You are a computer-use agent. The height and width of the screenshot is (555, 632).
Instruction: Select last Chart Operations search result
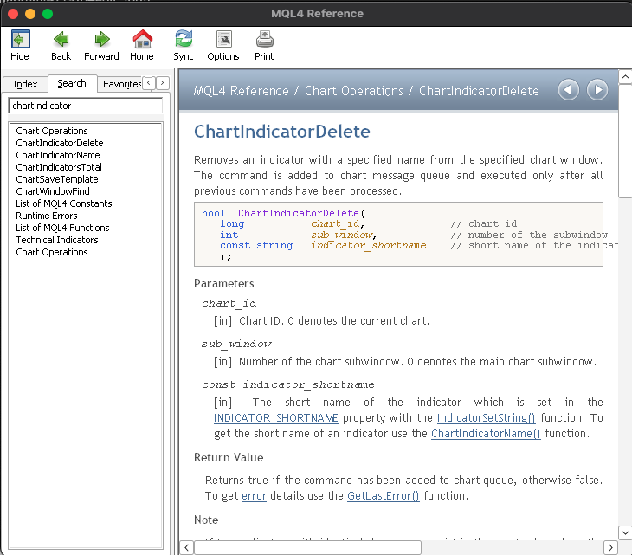point(52,251)
